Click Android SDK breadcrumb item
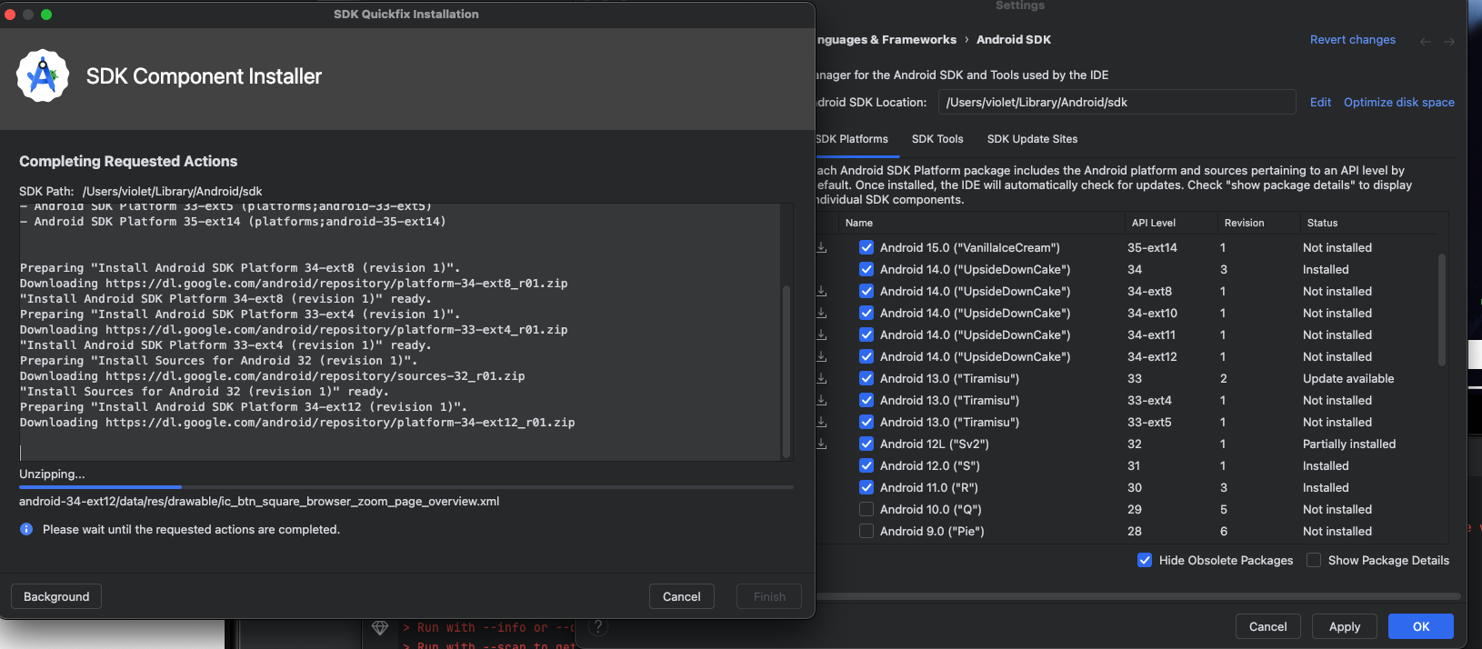 (1014, 39)
